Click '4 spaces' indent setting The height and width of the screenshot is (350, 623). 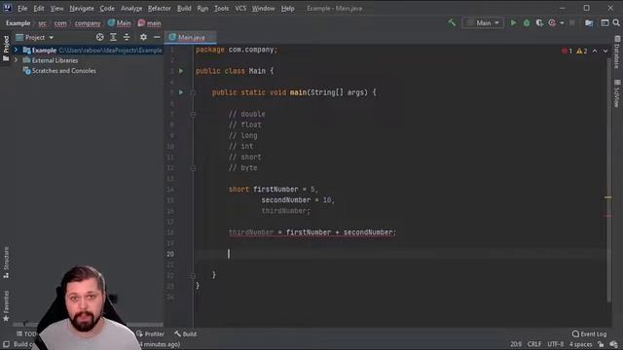tap(580, 344)
